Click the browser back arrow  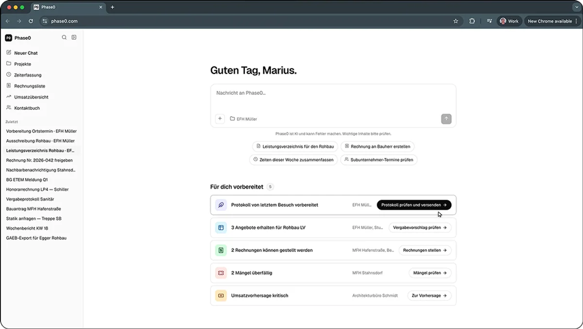(7, 21)
